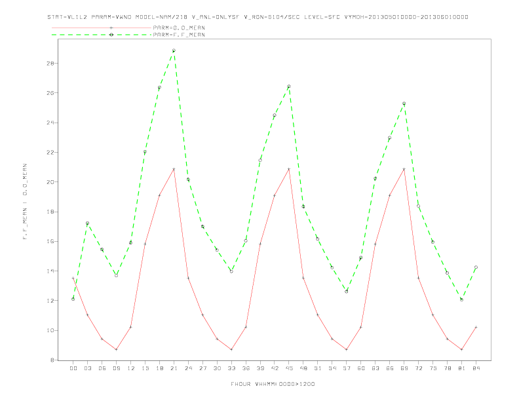Screen dimensions: 519x401
Task: Click the green forecast marker at hour 57
Action: click(347, 292)
